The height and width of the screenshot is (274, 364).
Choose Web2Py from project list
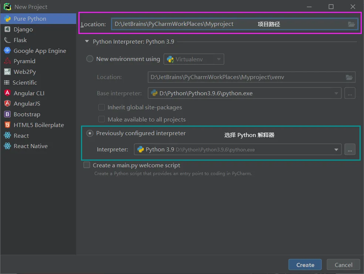pos(38,72)
